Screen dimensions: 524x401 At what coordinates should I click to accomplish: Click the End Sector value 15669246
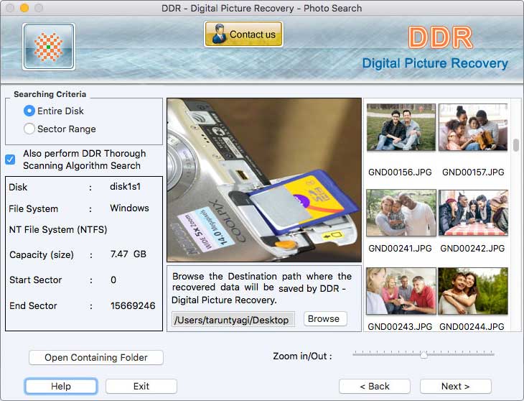133,305
